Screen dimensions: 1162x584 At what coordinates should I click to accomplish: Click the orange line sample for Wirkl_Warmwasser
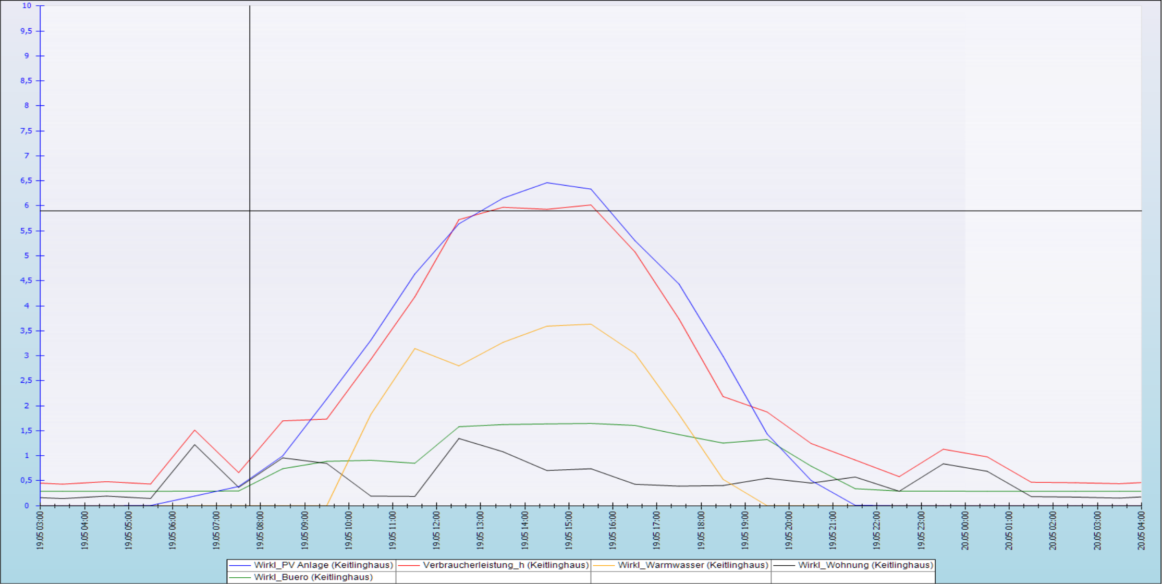pos(604,566)
